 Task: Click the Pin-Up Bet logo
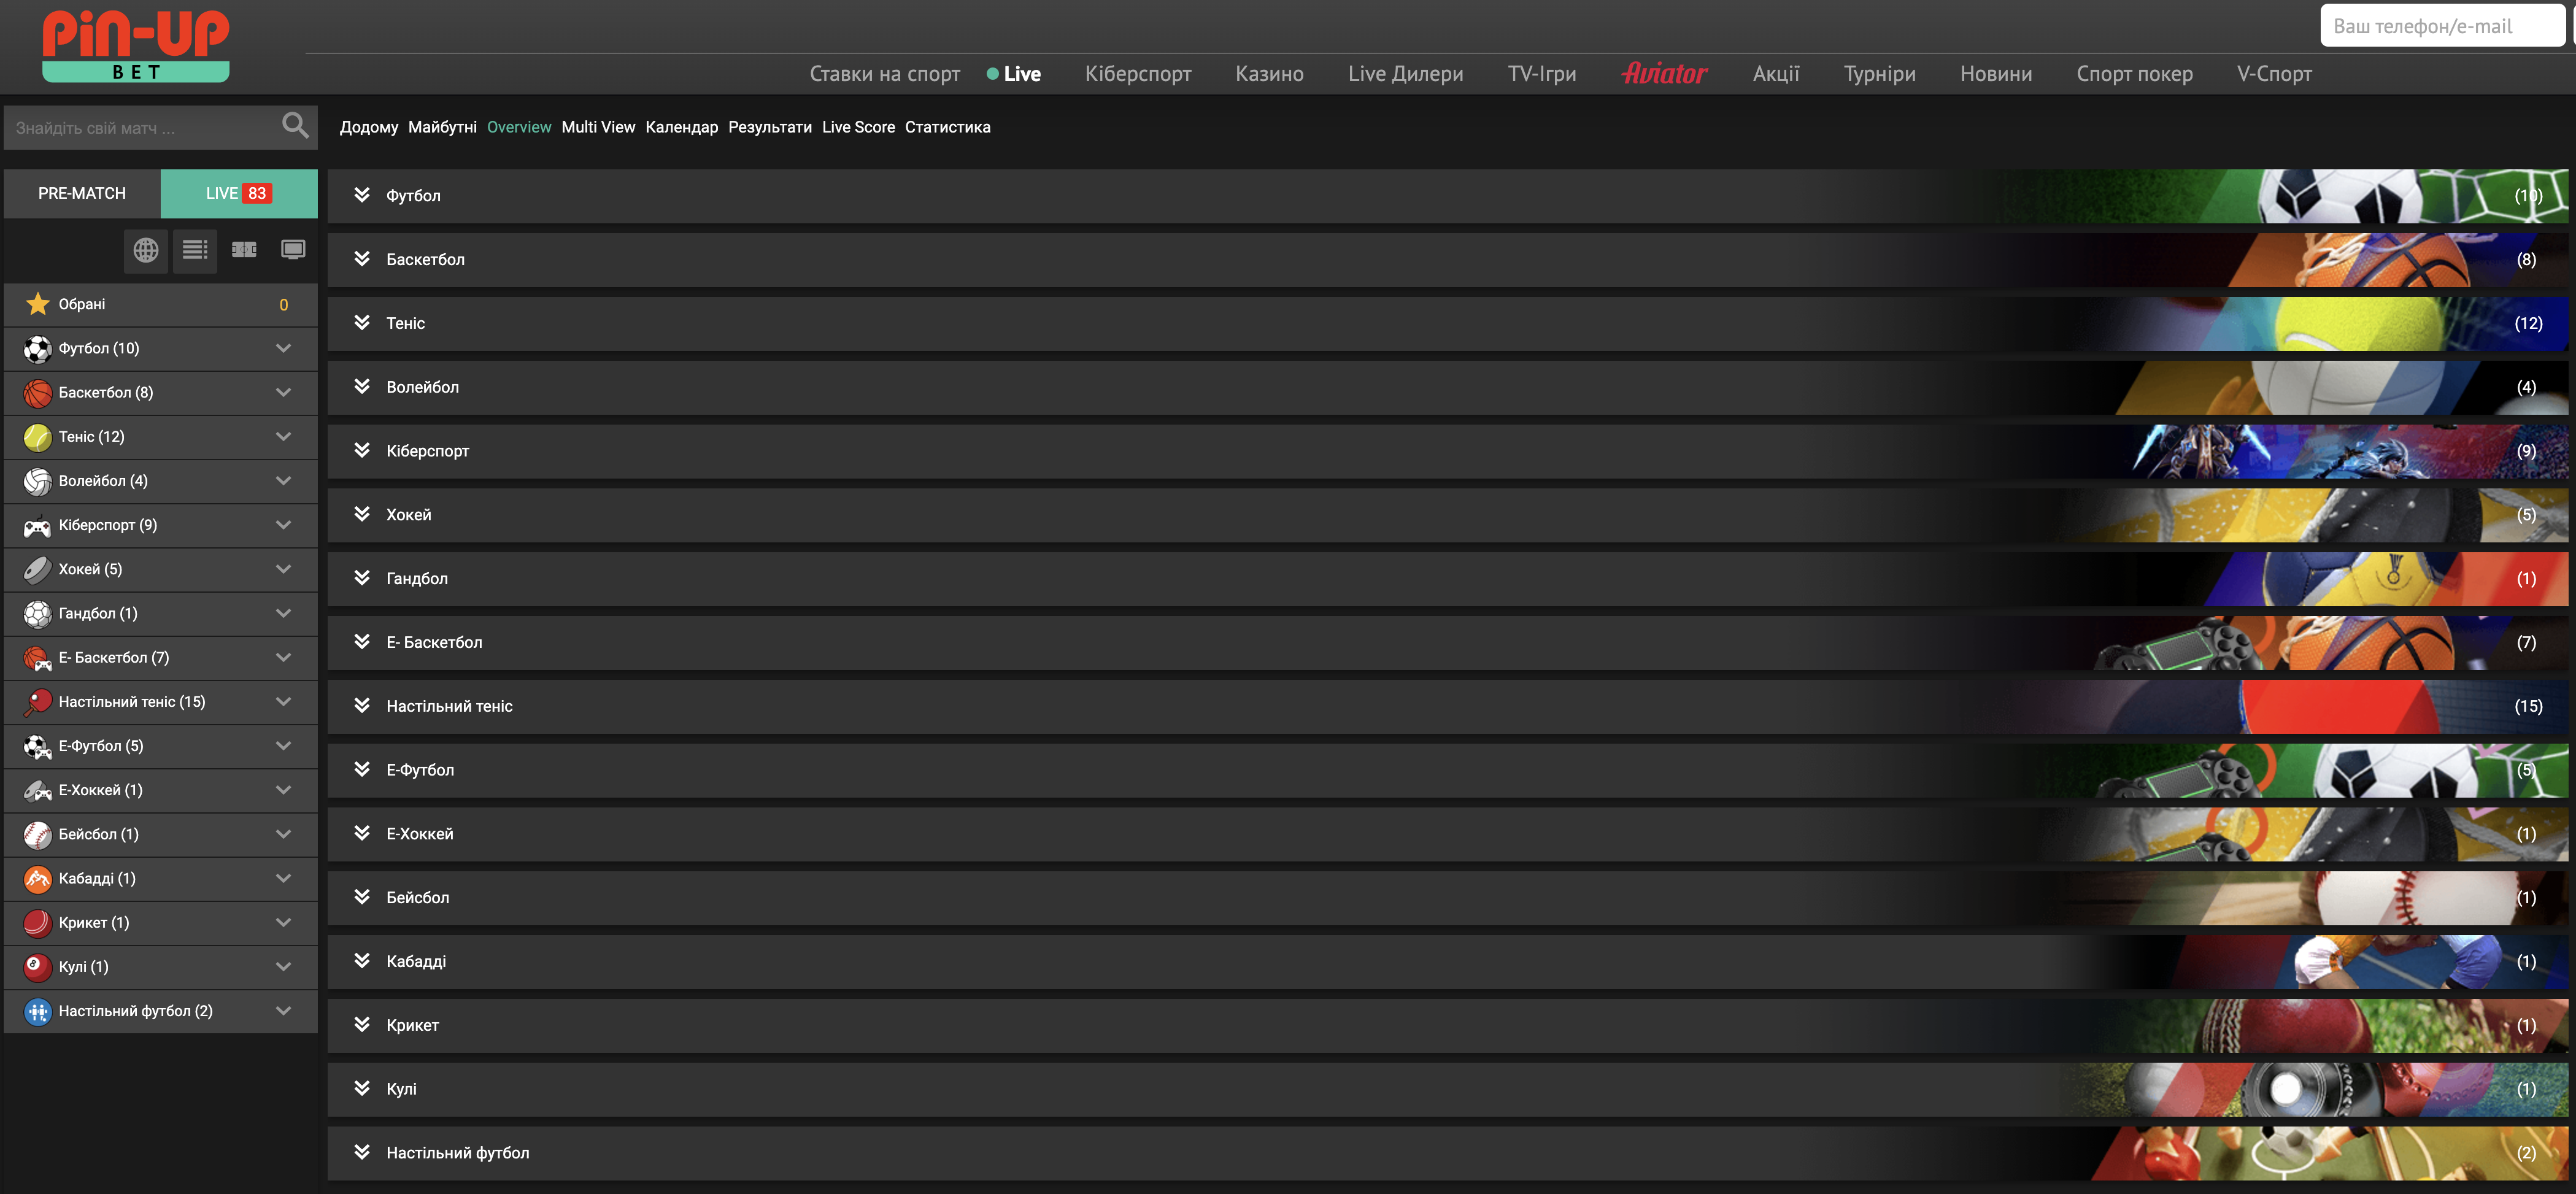point(136,45)
